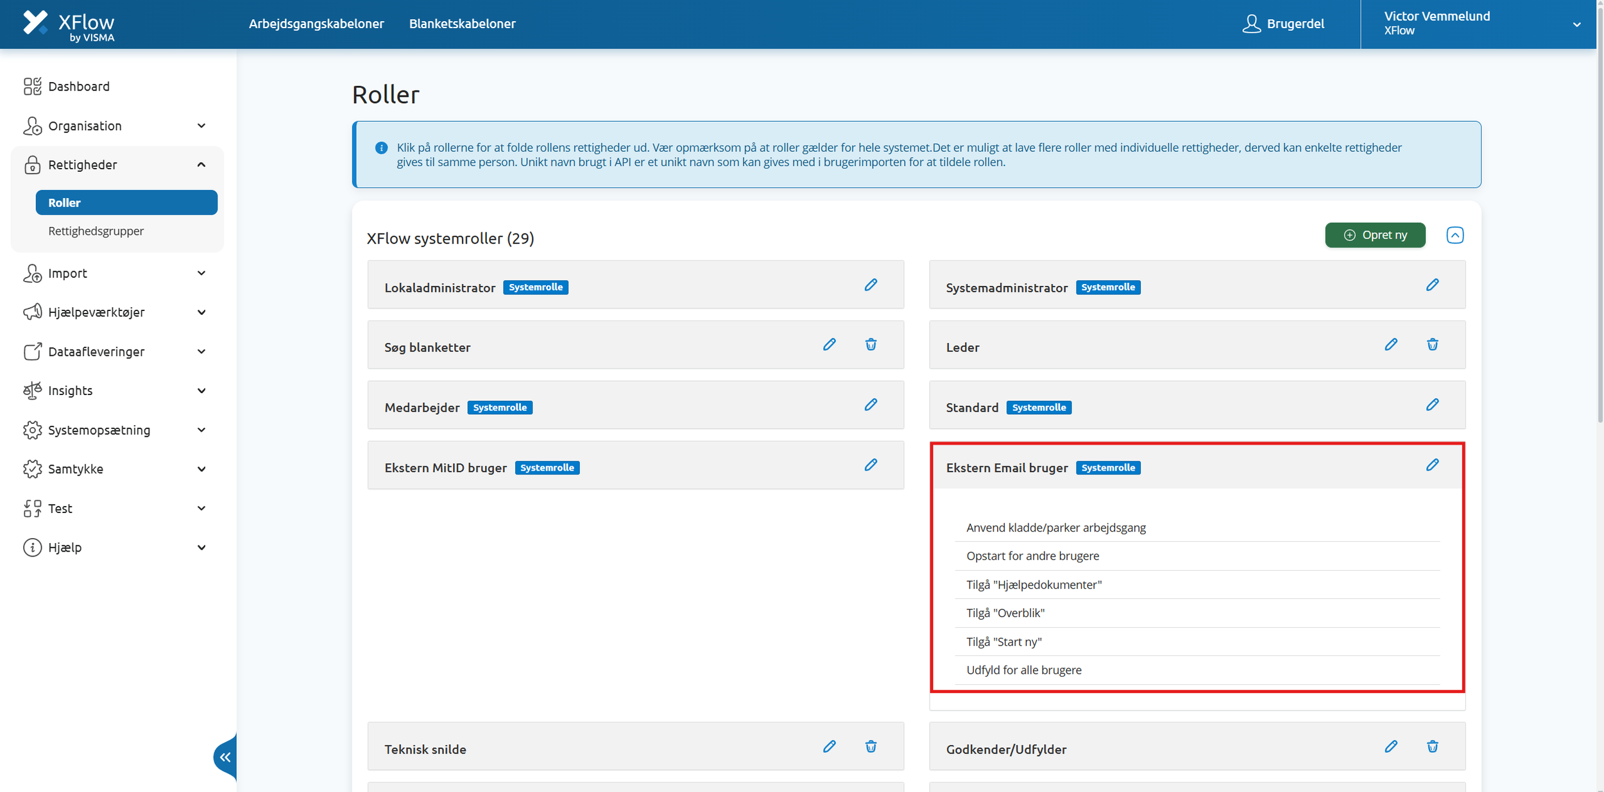
Task: Select Rettighedsgrupper in the sidebar
Action: 96,231
